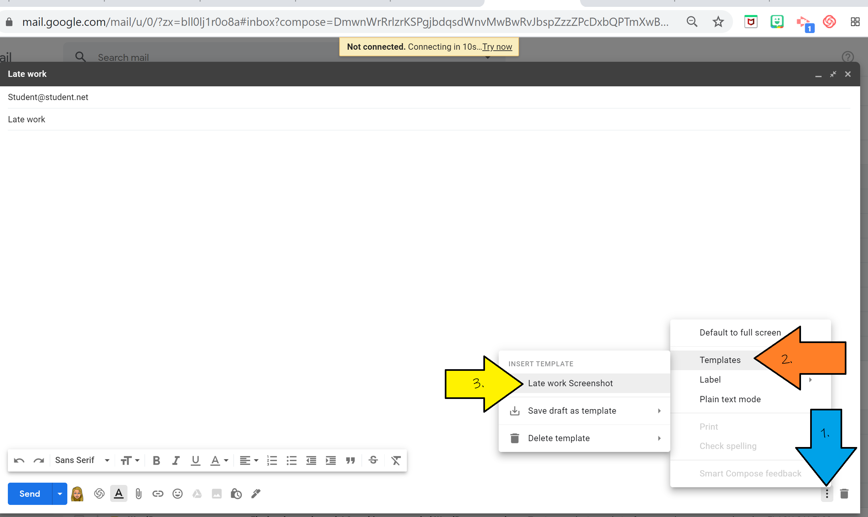
Task: Insert a photo into the message
Action: click(217, 494)
